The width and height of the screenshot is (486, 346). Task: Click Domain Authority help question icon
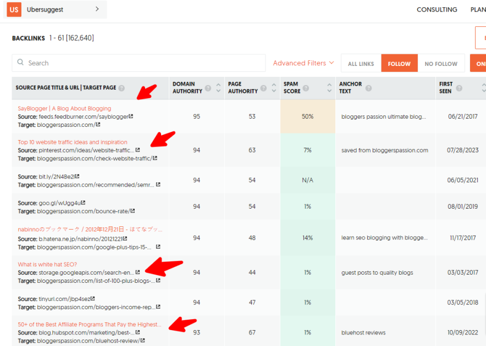coord(208,88)
